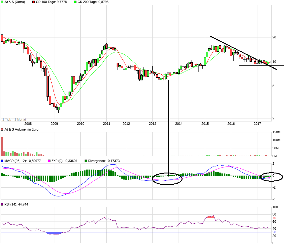The image size is (284, 246).
Task: Click the 100M volume axis label
Action: [x=276, y=140]
